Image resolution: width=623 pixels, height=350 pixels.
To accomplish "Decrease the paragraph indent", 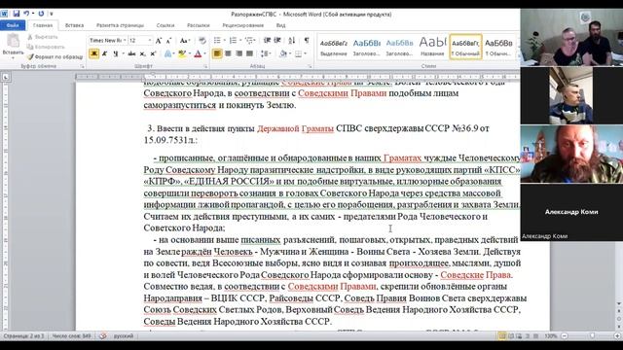I will click(267, 41).
